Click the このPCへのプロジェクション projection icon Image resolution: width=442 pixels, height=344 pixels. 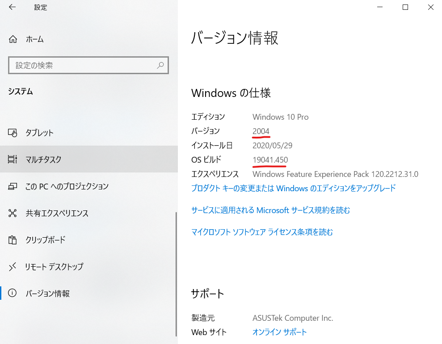click(13, 186)
